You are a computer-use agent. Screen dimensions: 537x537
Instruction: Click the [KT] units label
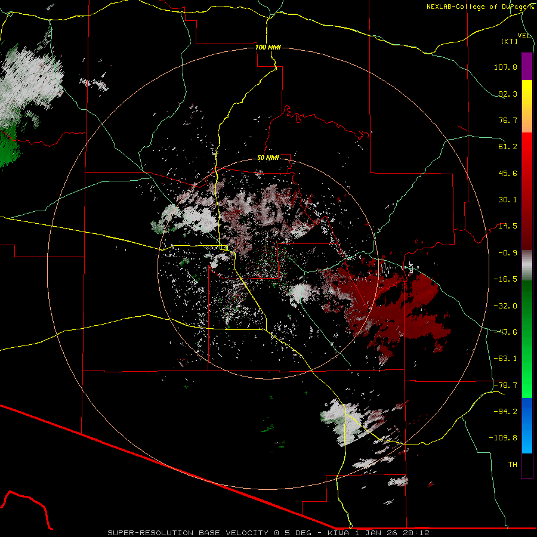click(x=510, y=41)
